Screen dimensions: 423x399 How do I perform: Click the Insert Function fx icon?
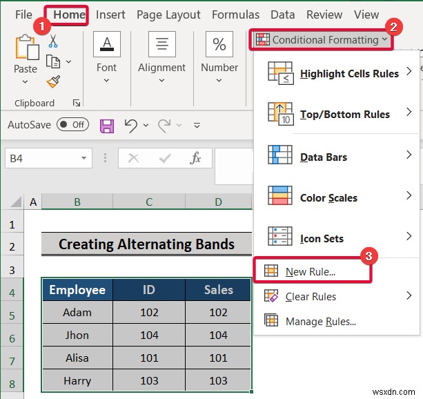click(x=195, y=158)
